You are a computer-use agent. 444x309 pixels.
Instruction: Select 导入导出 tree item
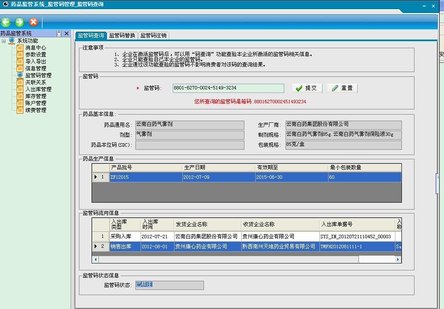click(36, 62)
